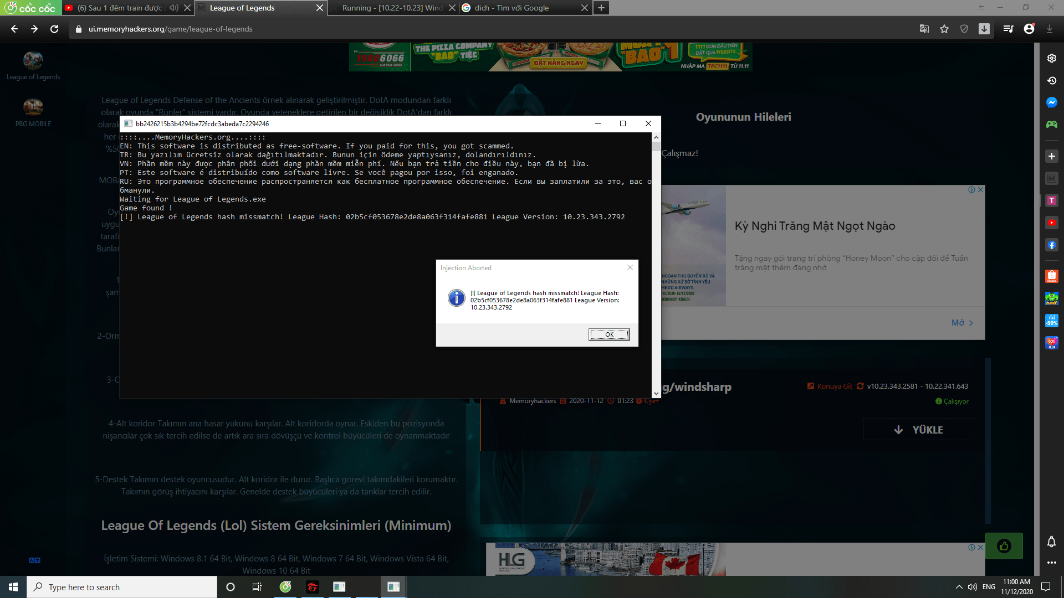This screenshot has width=1064, height=598.
Task: Open the shield ad-block icon
Action: 964,29
